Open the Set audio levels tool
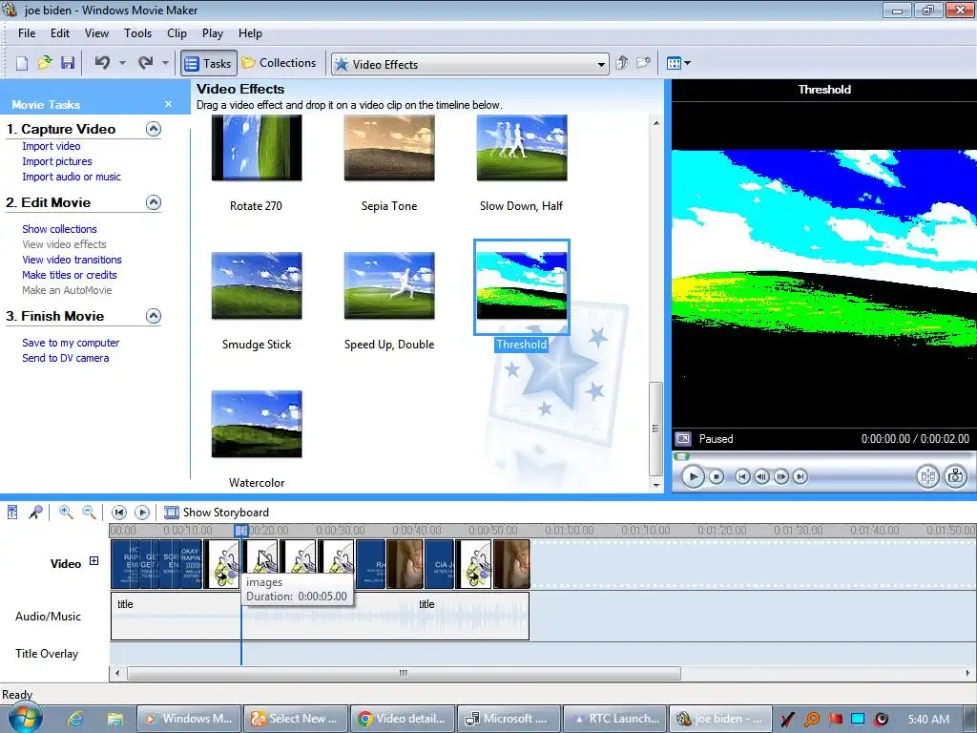 pos(12,513)
